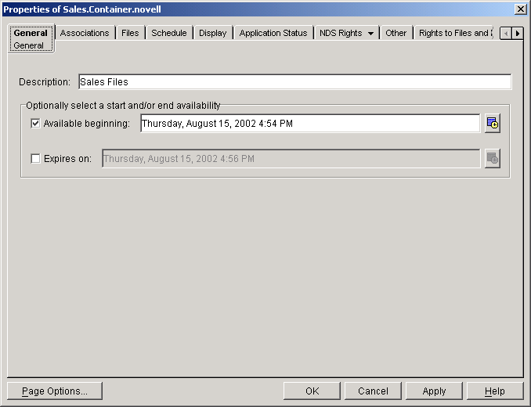Focus the Description field with Sales Files

point(294,82)
